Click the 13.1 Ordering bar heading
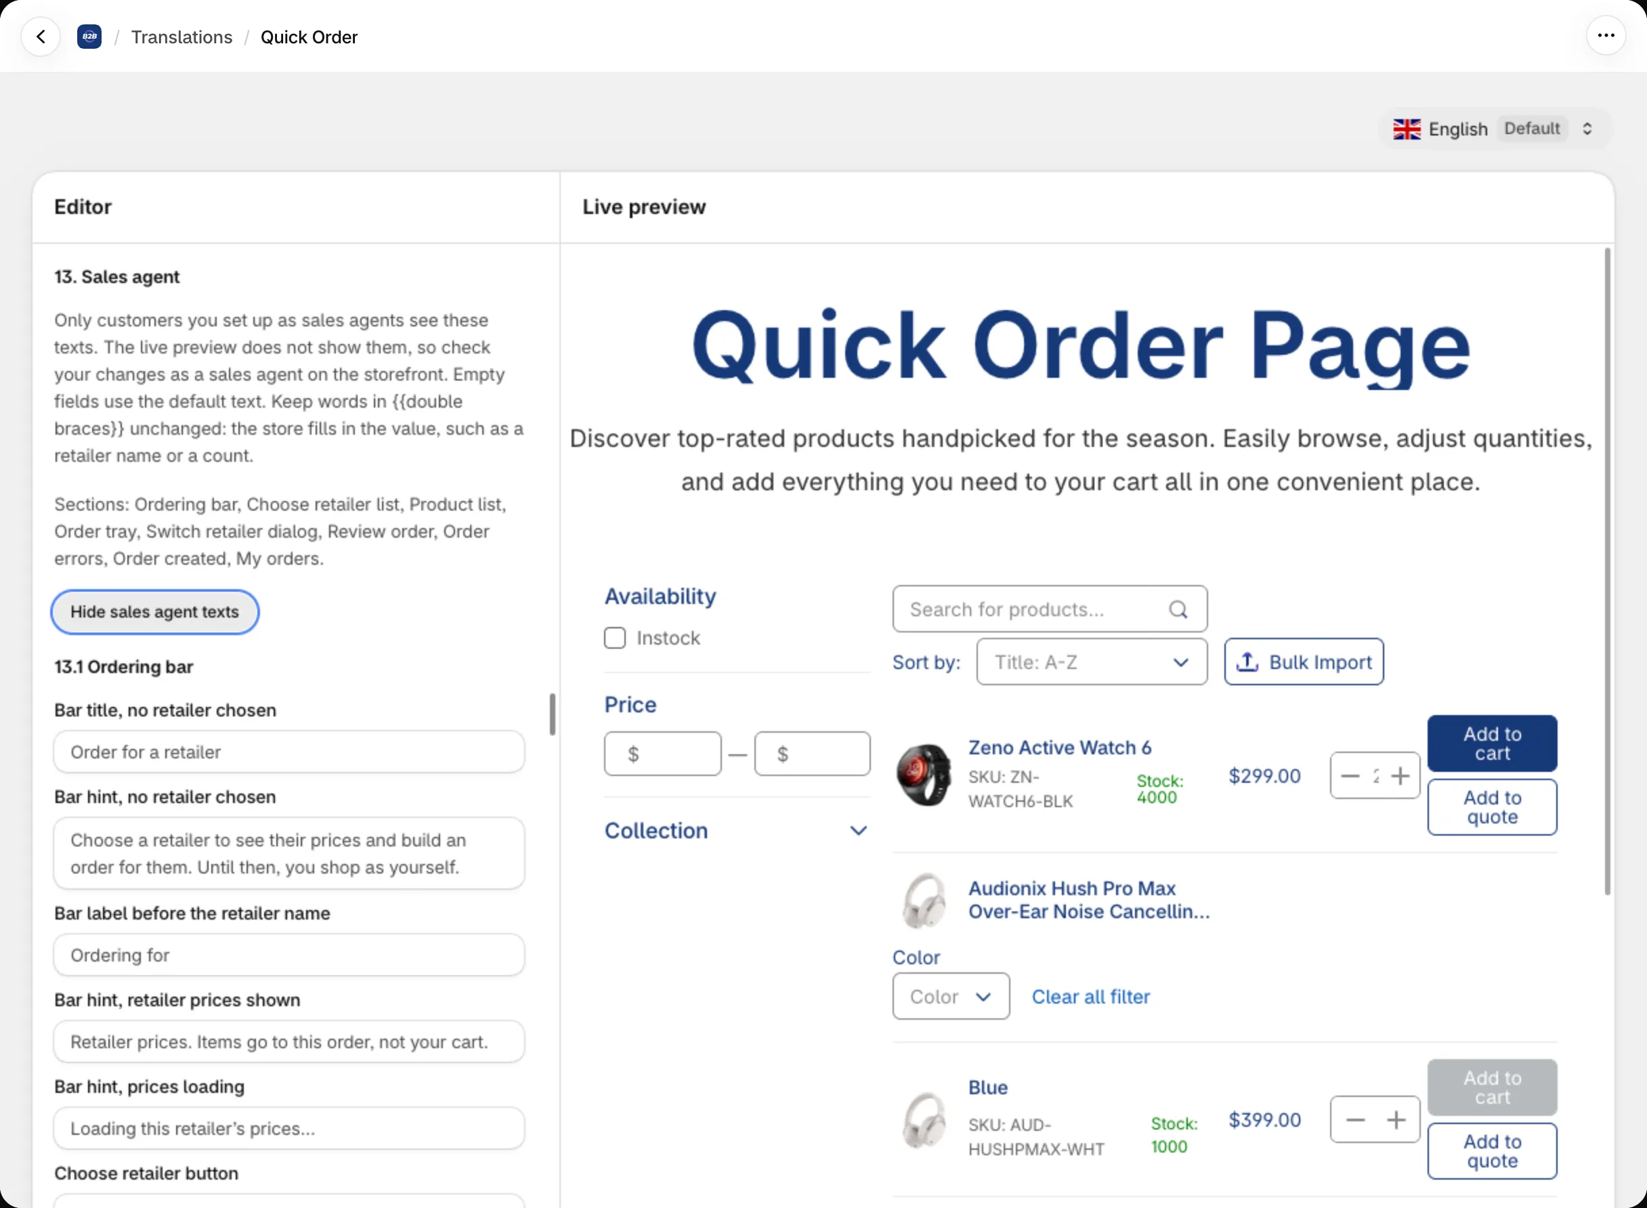 (x=124, y=667)
